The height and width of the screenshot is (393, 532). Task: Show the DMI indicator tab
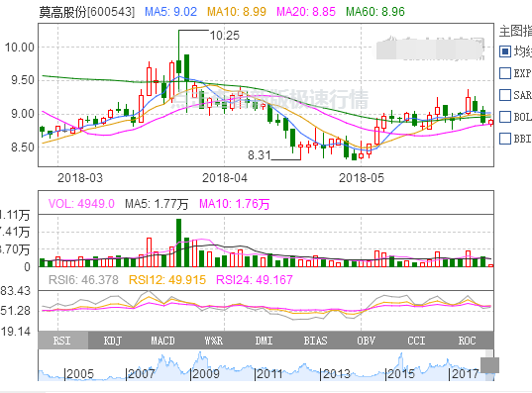click(x=265, y=341)
